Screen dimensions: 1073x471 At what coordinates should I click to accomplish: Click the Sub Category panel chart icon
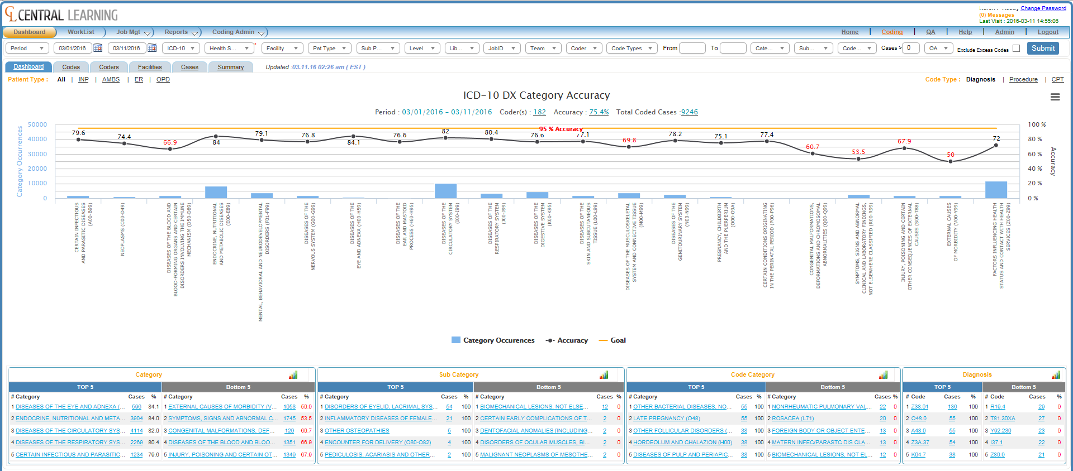coord(604,375)
